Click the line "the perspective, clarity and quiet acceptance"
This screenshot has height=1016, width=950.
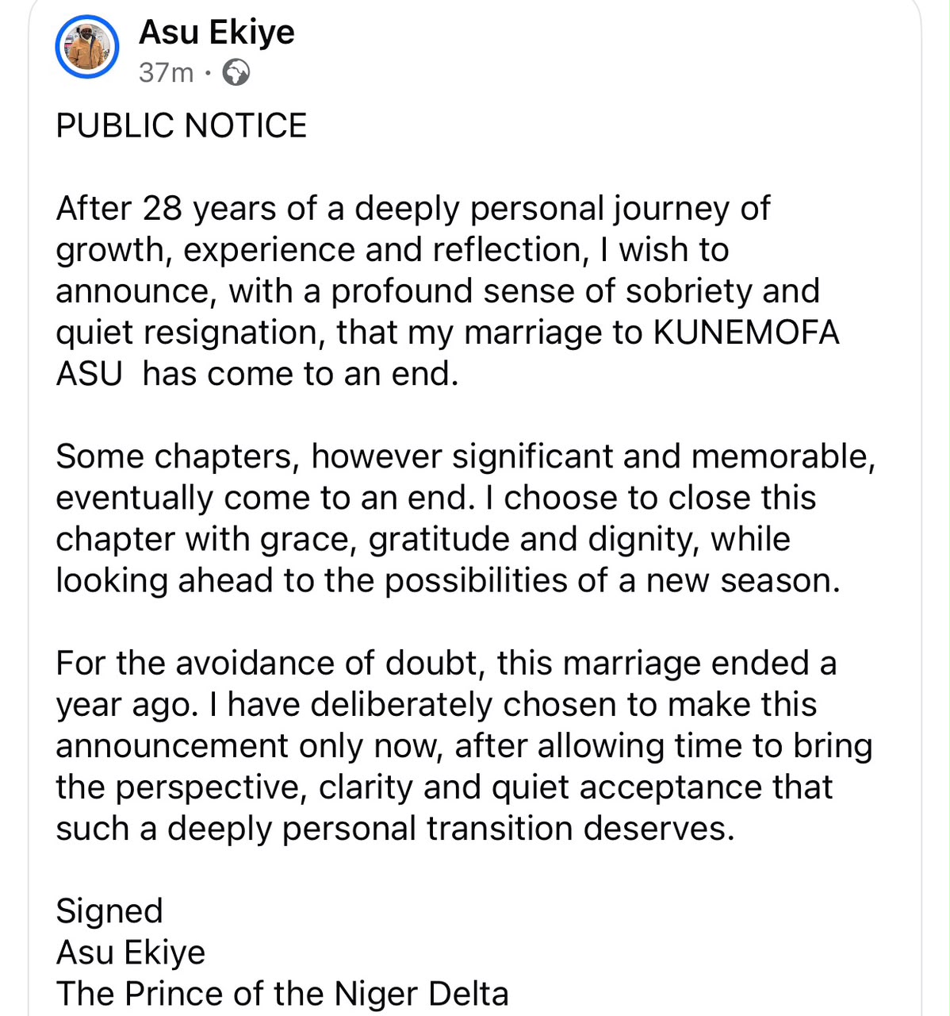point(445,787)
